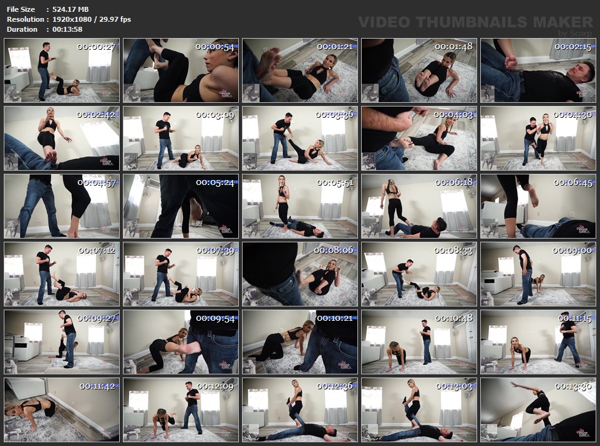The width and height of the screenshot is (600, 446).
Task: Click the 00:12:09 frame
Action: pos(181,410)
